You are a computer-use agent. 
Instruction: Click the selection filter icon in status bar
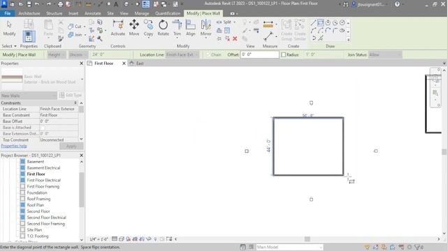click(418, 247)
